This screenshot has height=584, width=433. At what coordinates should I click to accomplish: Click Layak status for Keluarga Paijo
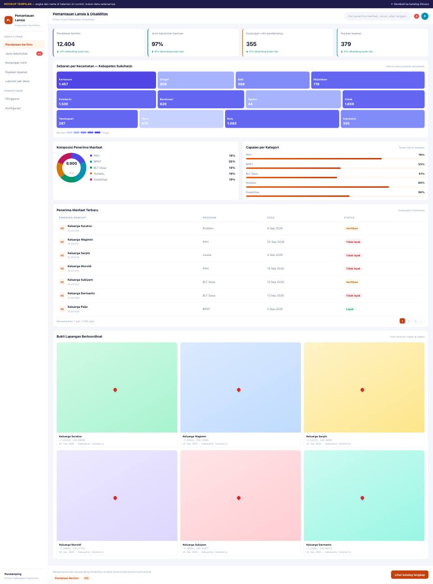pyautogui.click(x=350, y=309)
